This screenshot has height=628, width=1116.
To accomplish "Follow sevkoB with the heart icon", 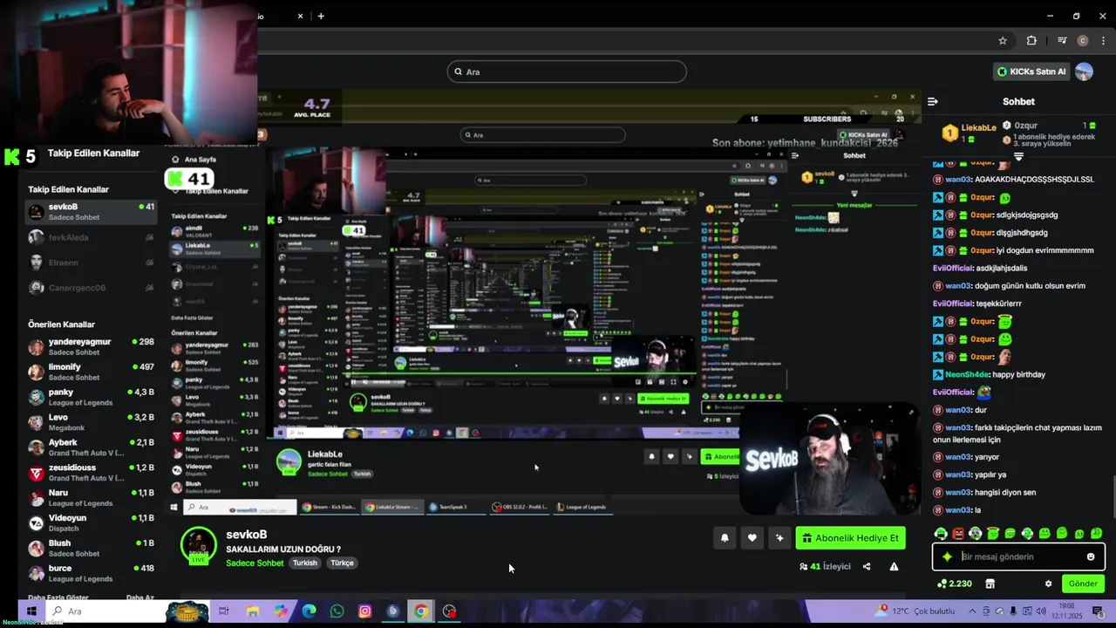I will coord(752,538).
